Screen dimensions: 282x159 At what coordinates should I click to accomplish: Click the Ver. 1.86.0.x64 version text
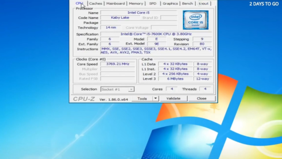click(x=114, y=99)
